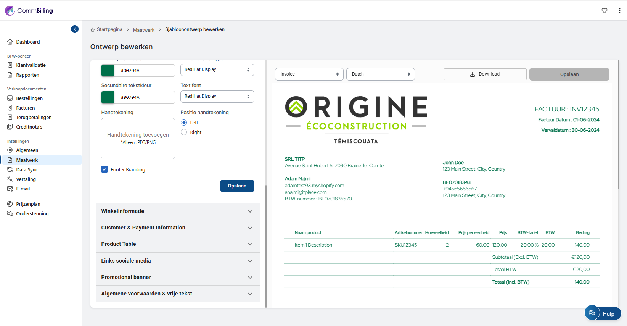Go to Klantvalidatie in sidebar

[x=31, y=65]
